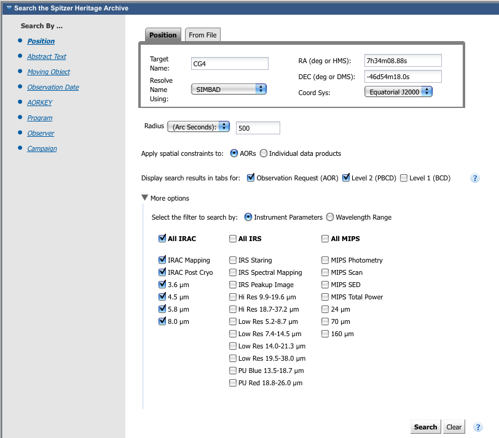This screenshot has height=438, width=499.
Task: Switch to the From File tab
Action: click(x=202, y=35)
